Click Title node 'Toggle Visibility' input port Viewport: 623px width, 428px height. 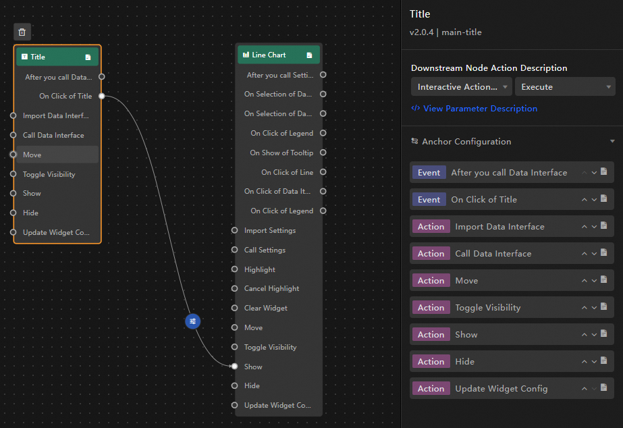click(13, 174)
